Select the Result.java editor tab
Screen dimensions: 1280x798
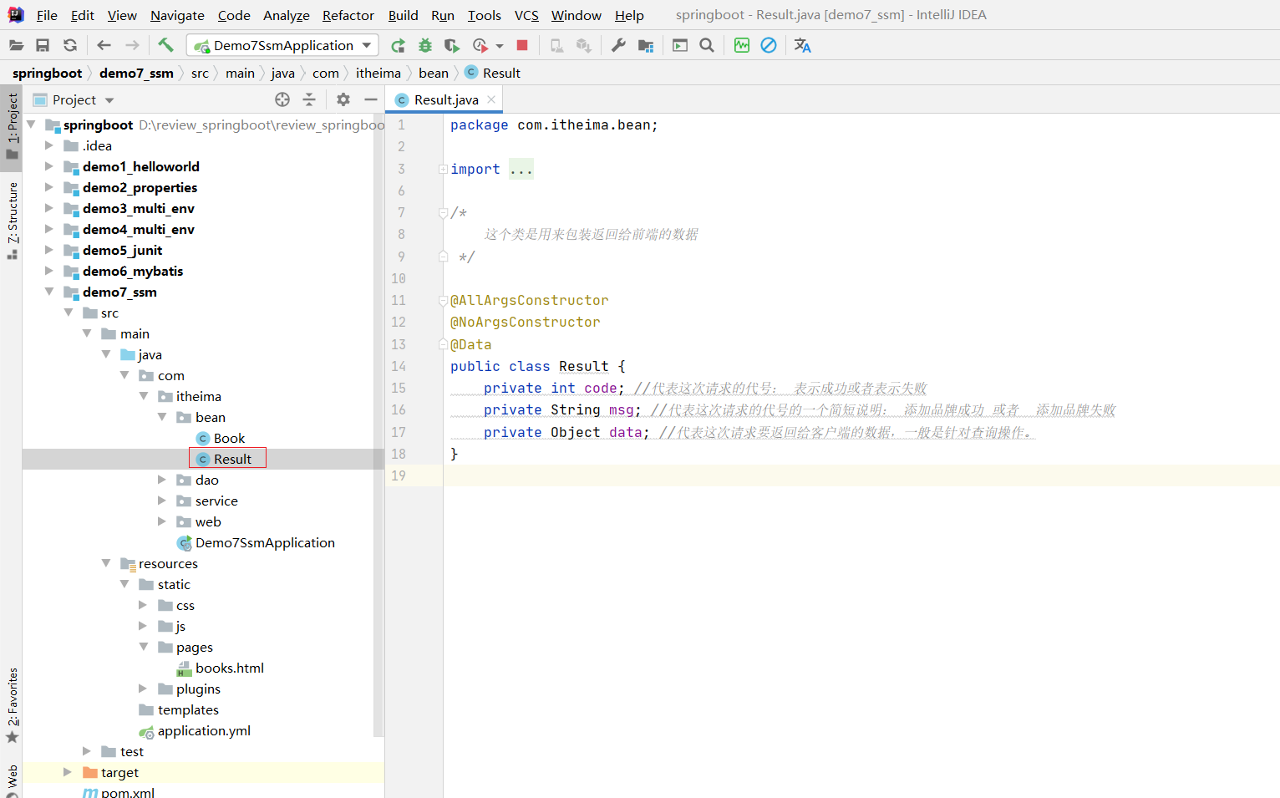coord(445,99)
